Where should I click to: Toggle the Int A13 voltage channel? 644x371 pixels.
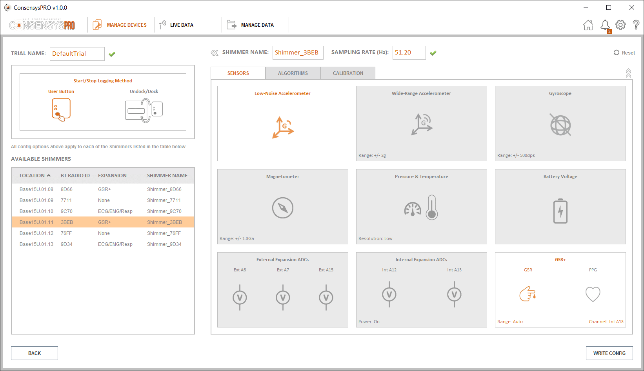(x=455, y=295)
